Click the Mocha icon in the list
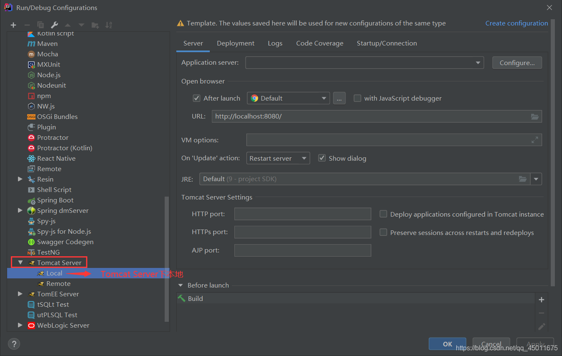This screenshot has width=562, height=356. [x=31, y=54]
